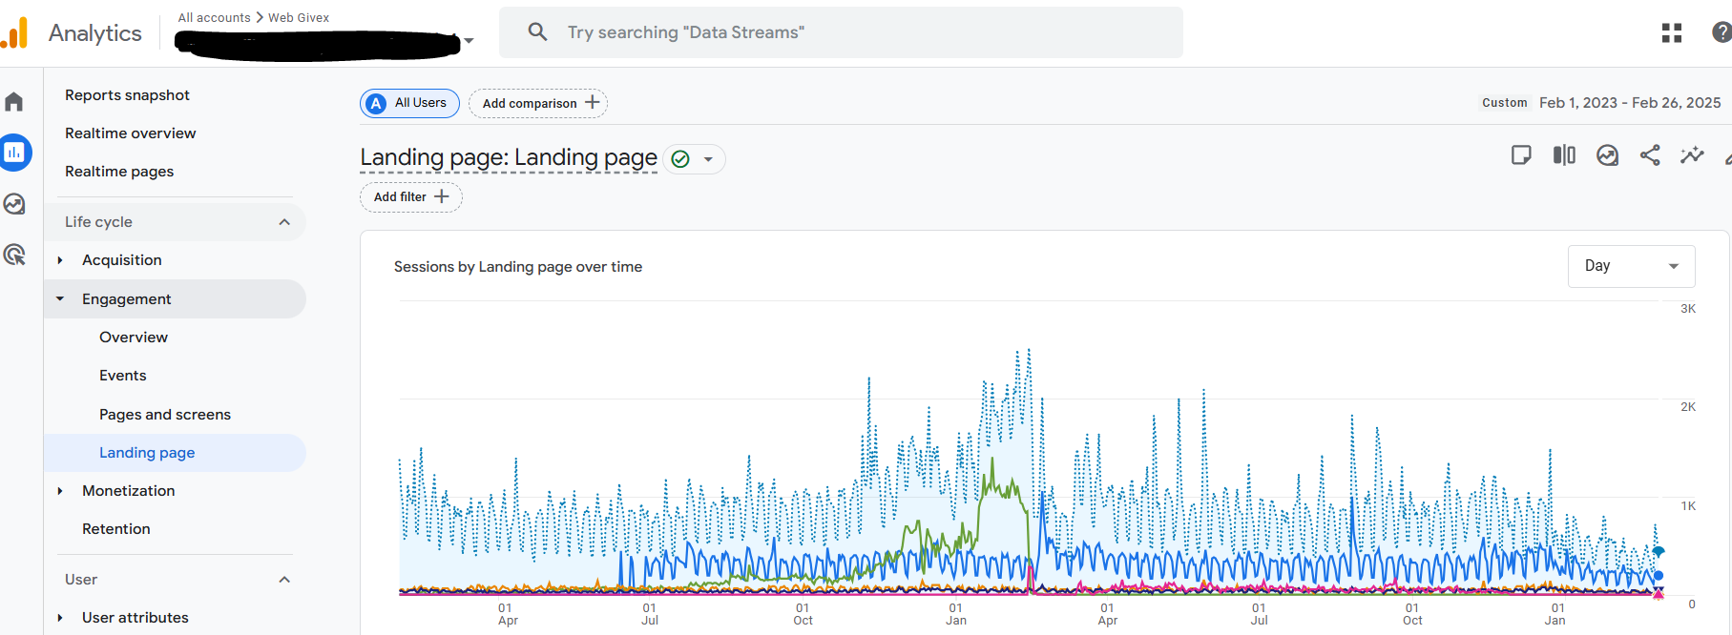
Task: Collapse the Life cycle section
Action: pyautogui.click(x=284, y=222)
